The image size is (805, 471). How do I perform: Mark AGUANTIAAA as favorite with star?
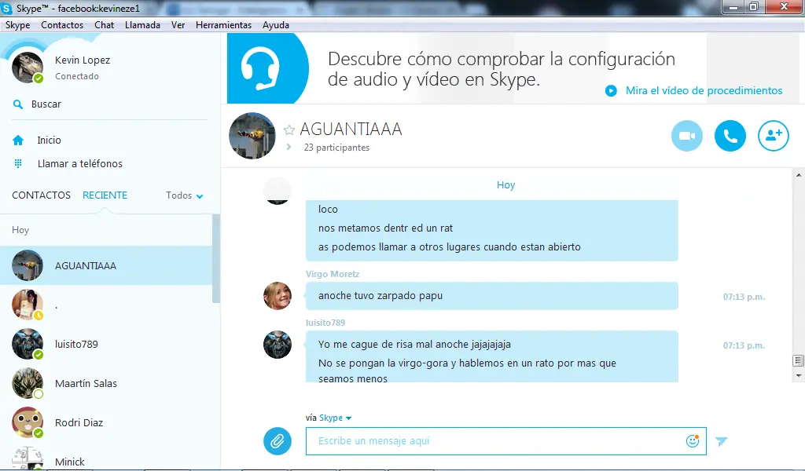click(289, 130)
